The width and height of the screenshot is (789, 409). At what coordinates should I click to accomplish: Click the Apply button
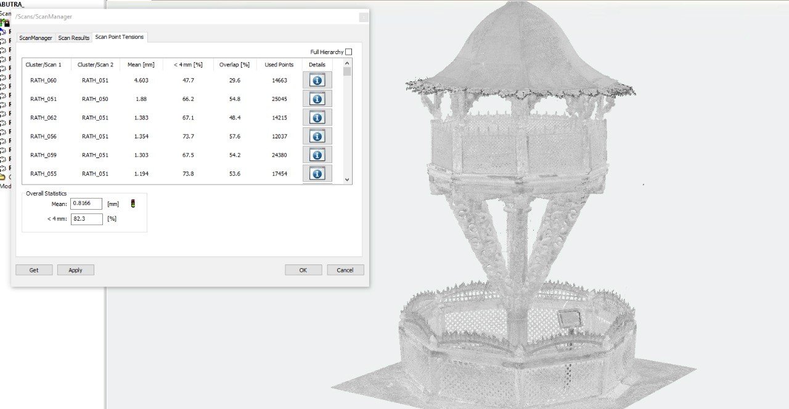75,270
